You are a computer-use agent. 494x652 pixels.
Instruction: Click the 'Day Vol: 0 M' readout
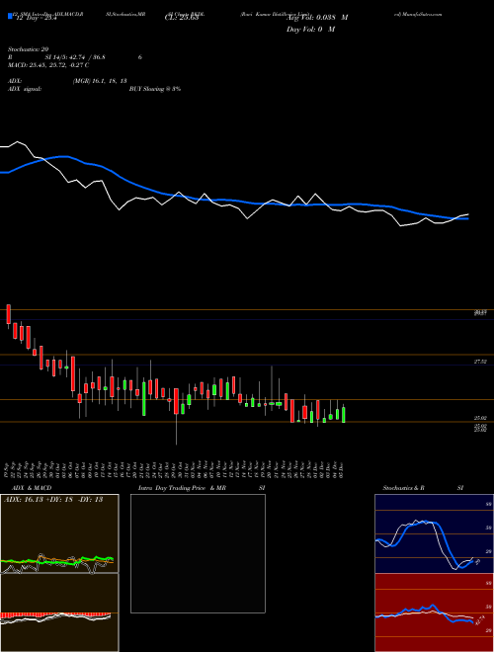[310, 30]
